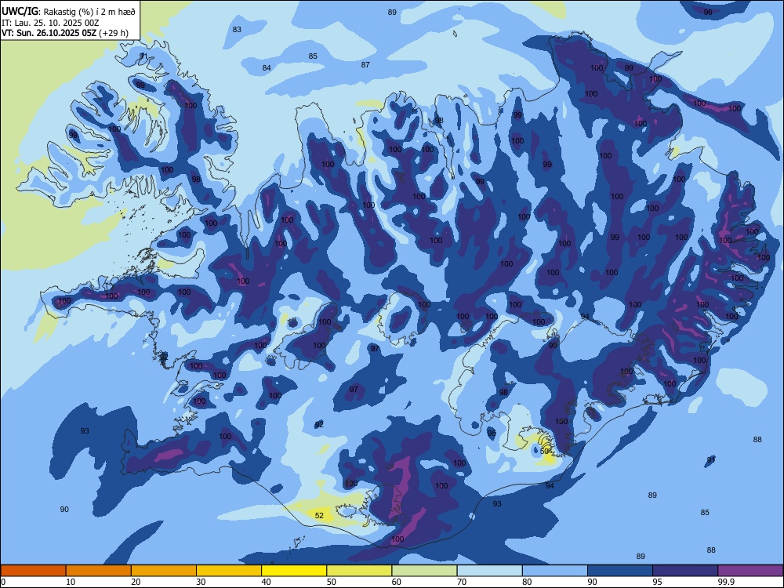The image size is (784, 588).
Task: Click the pale yellow 50-60 legend swatch
Action: pos(360,571)
